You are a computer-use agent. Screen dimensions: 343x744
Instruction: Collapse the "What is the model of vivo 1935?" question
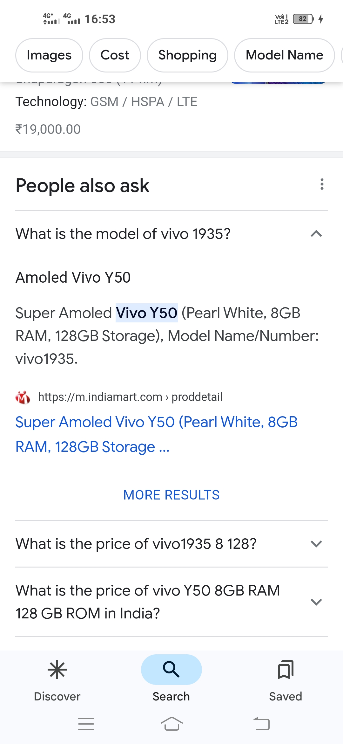coord(316,234)
